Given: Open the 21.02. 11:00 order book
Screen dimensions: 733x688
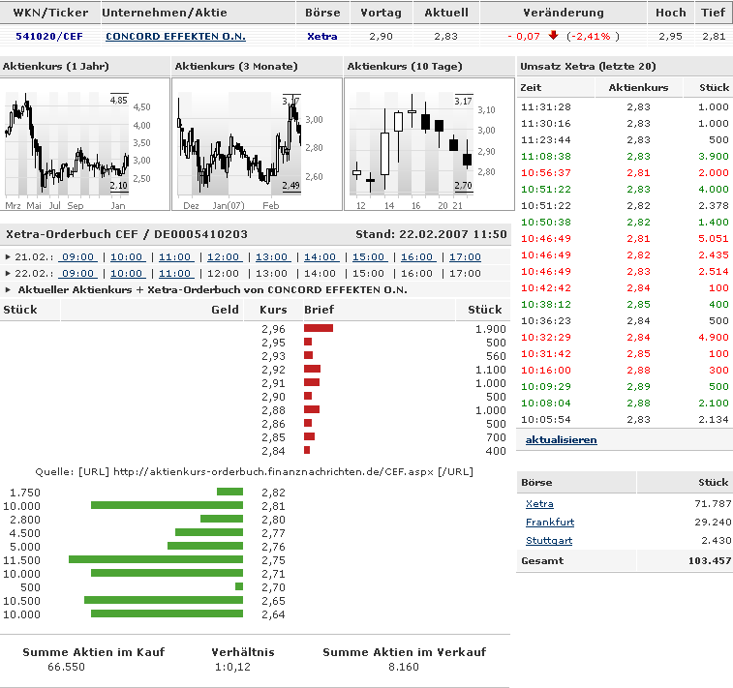Looking at the screenshot, I should [175, 256].
